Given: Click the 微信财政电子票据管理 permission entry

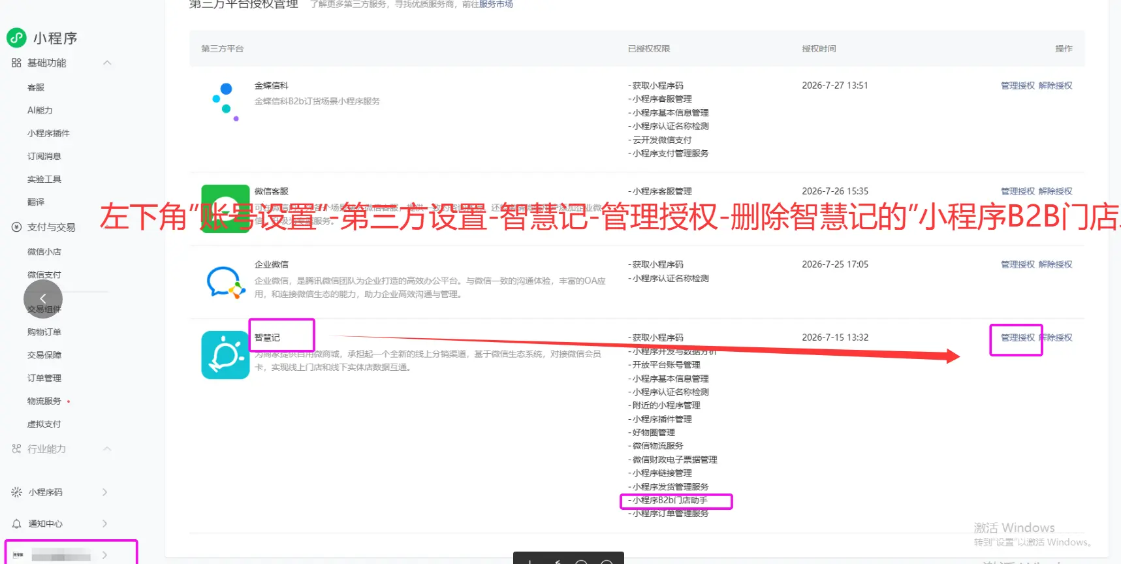Looking at the screenshot, I should pyautogui.click(x=673, y=460).
